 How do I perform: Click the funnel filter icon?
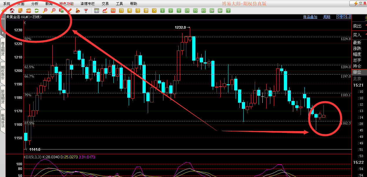[86, 11]
